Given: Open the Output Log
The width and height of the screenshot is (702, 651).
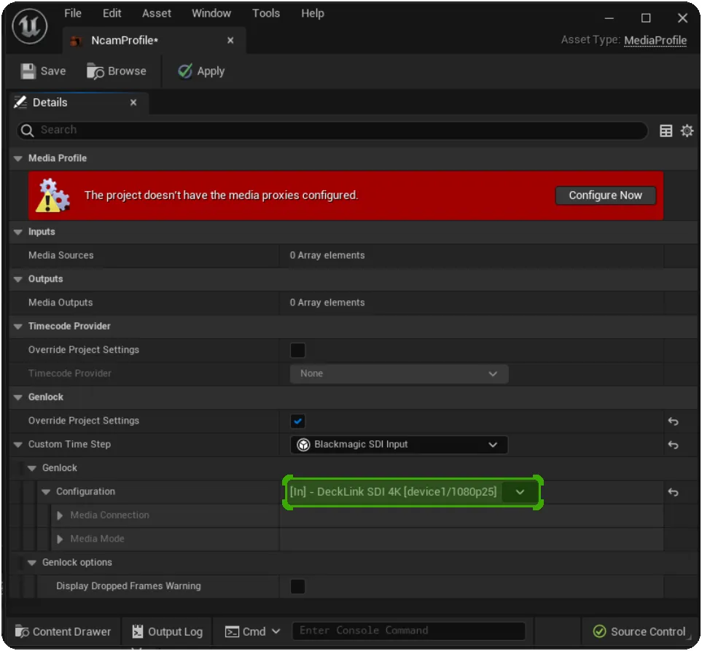Looking at the screenshot, I should pos(167,631).
